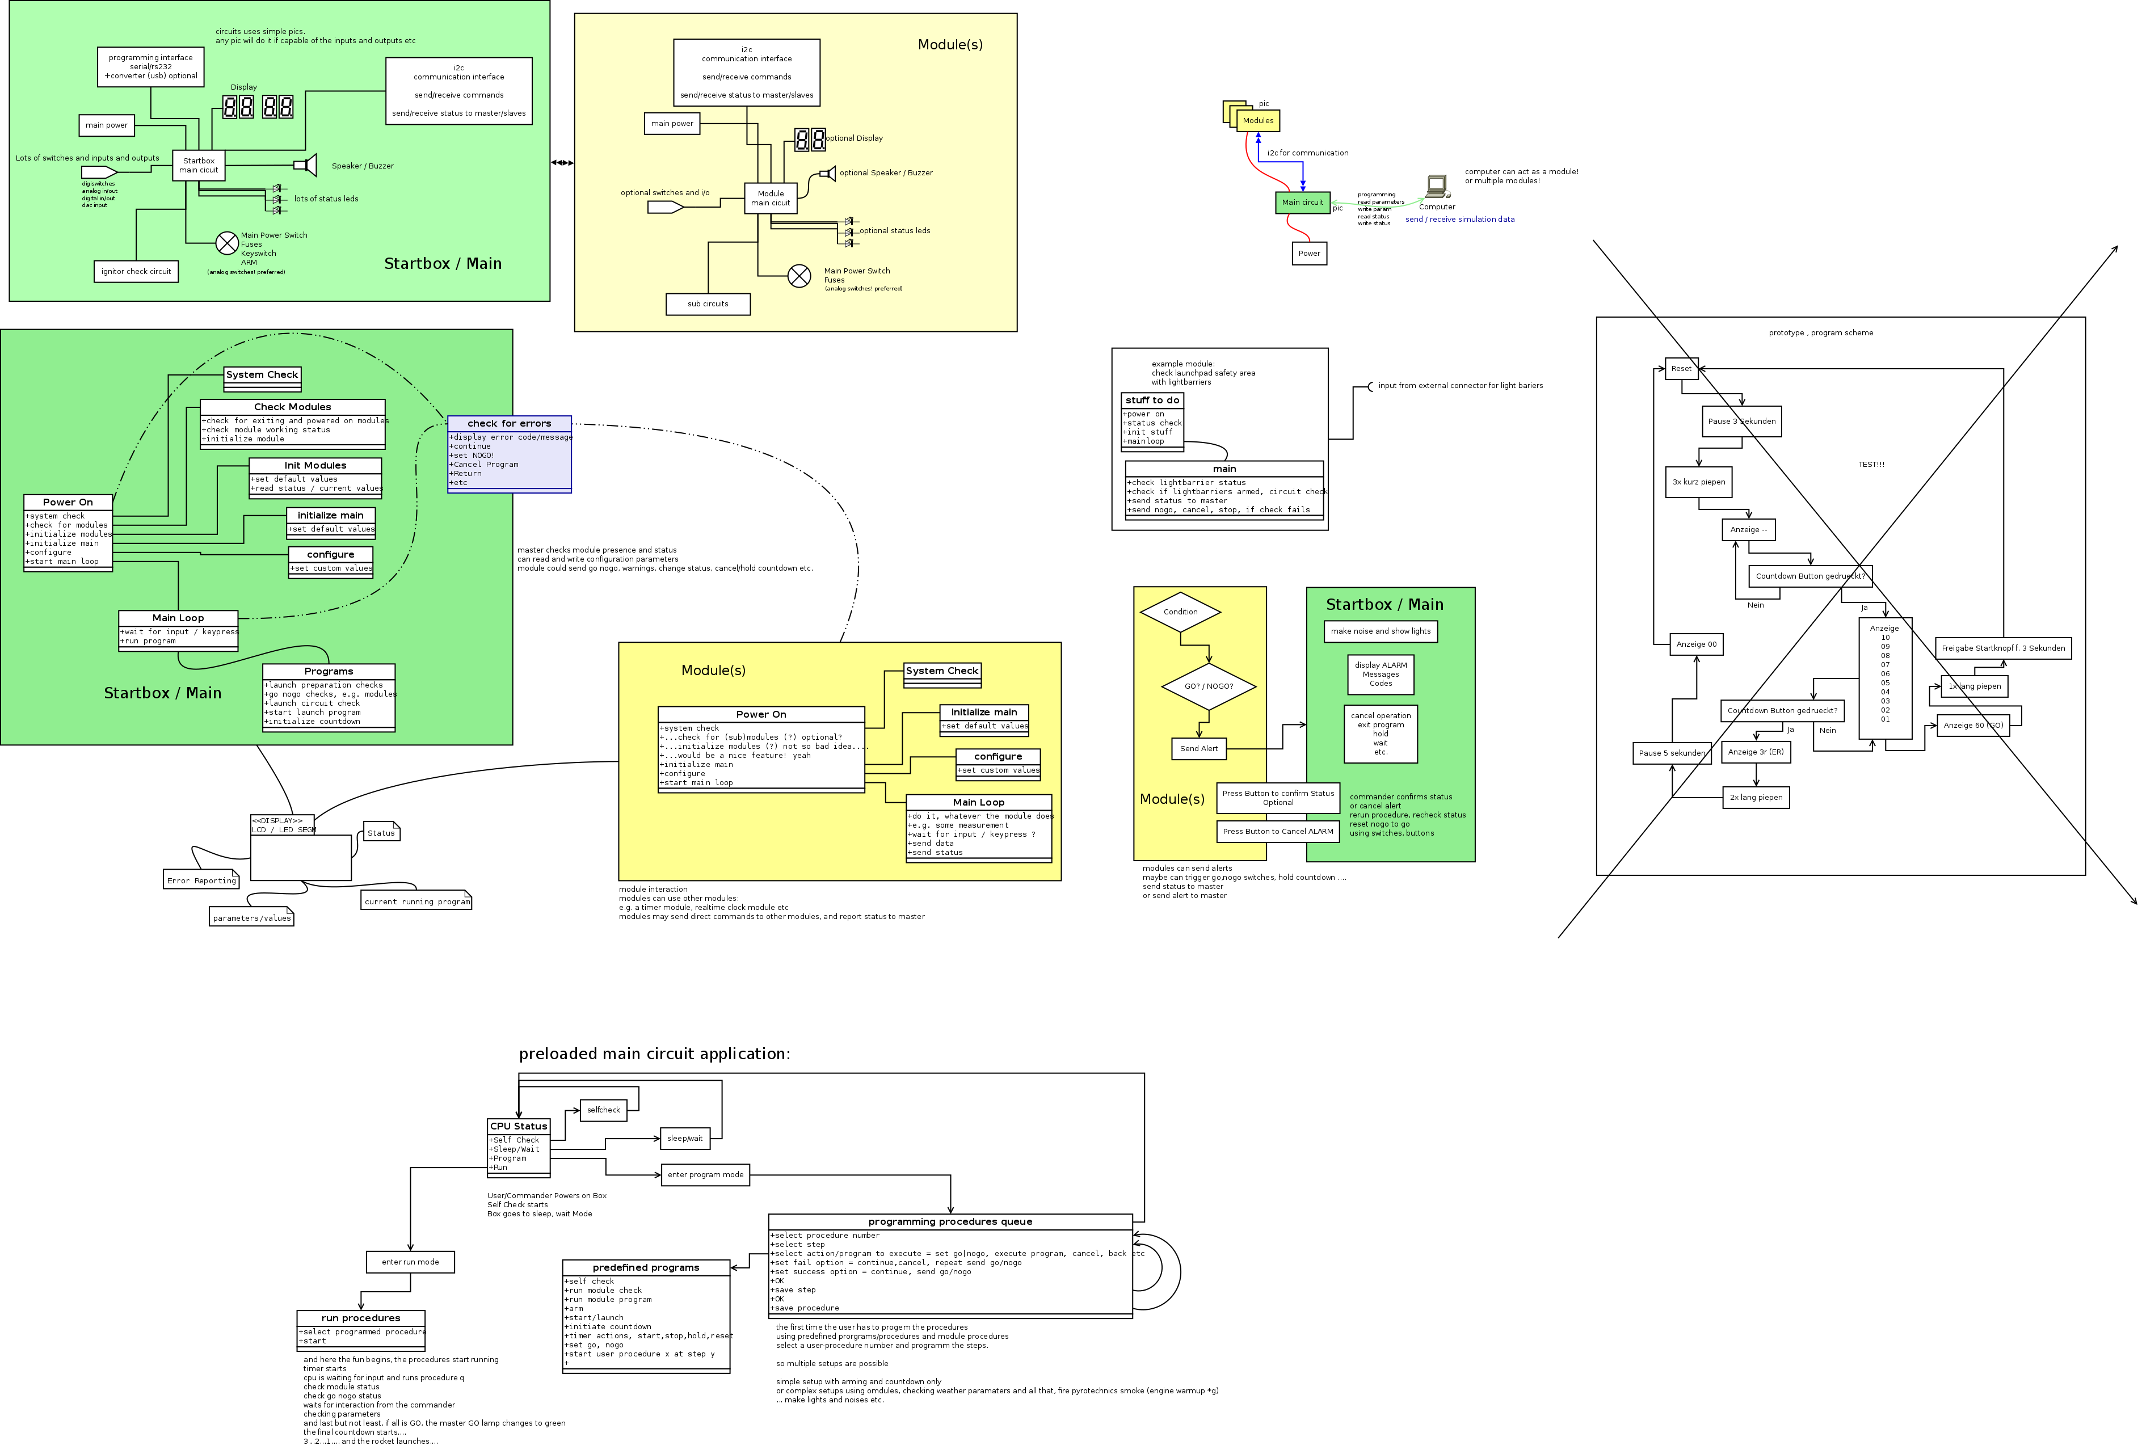2138x1454 pixels.
Task: Select the GO? / NOGO? decision diamond
Action: [1208, 686]
